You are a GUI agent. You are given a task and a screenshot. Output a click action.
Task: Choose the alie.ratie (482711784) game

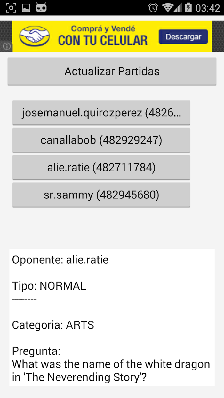[x=101, y=167]
